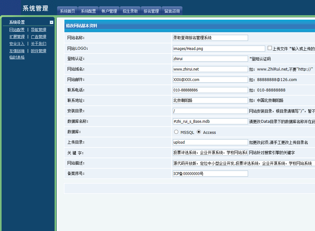The image size is (315, 231).
Task: Click the 如: 中国北京朝阳路 example text
Action: click(x=266, y=100)
